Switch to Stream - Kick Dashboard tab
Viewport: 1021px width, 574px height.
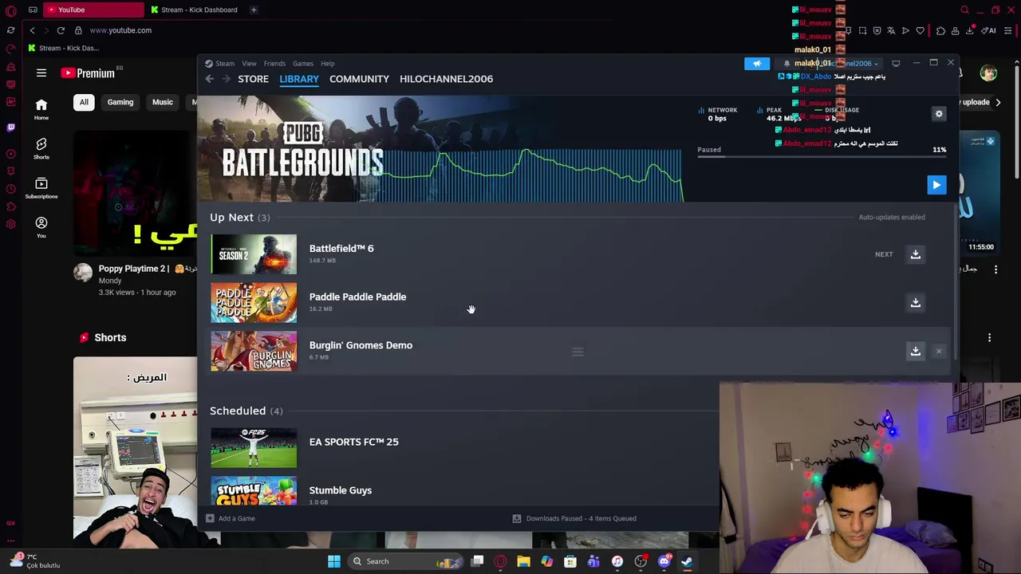click(195, 10)
